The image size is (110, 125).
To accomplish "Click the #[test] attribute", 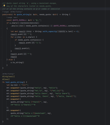I will (6, 79).
